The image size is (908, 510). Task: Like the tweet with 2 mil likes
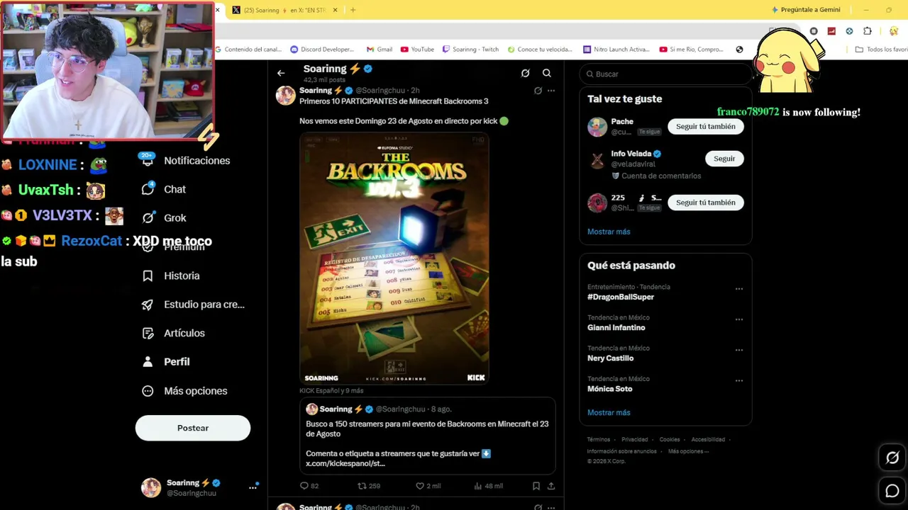428,486
